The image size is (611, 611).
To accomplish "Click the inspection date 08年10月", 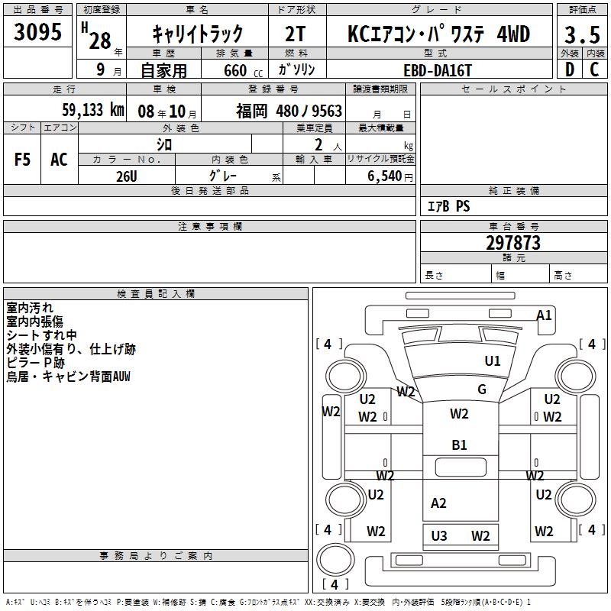I will click(167, 112).
